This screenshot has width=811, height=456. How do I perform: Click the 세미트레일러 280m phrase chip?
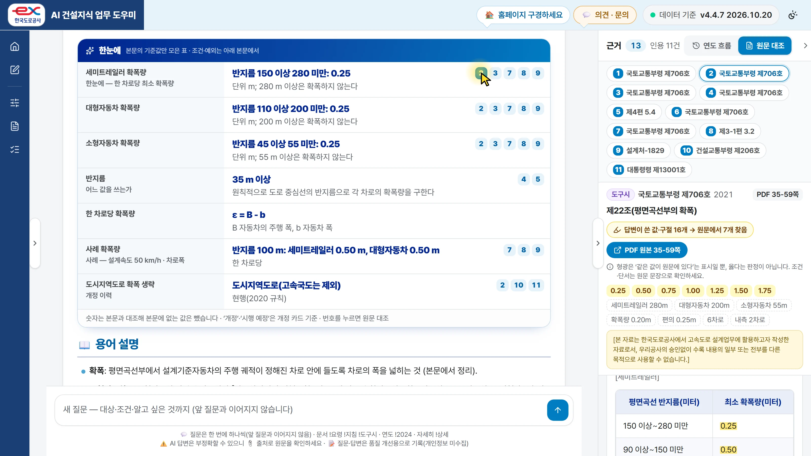tap(639, 305)
